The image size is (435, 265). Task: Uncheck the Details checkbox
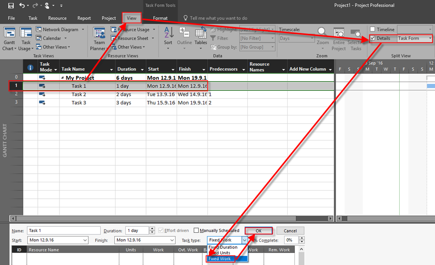373,38
